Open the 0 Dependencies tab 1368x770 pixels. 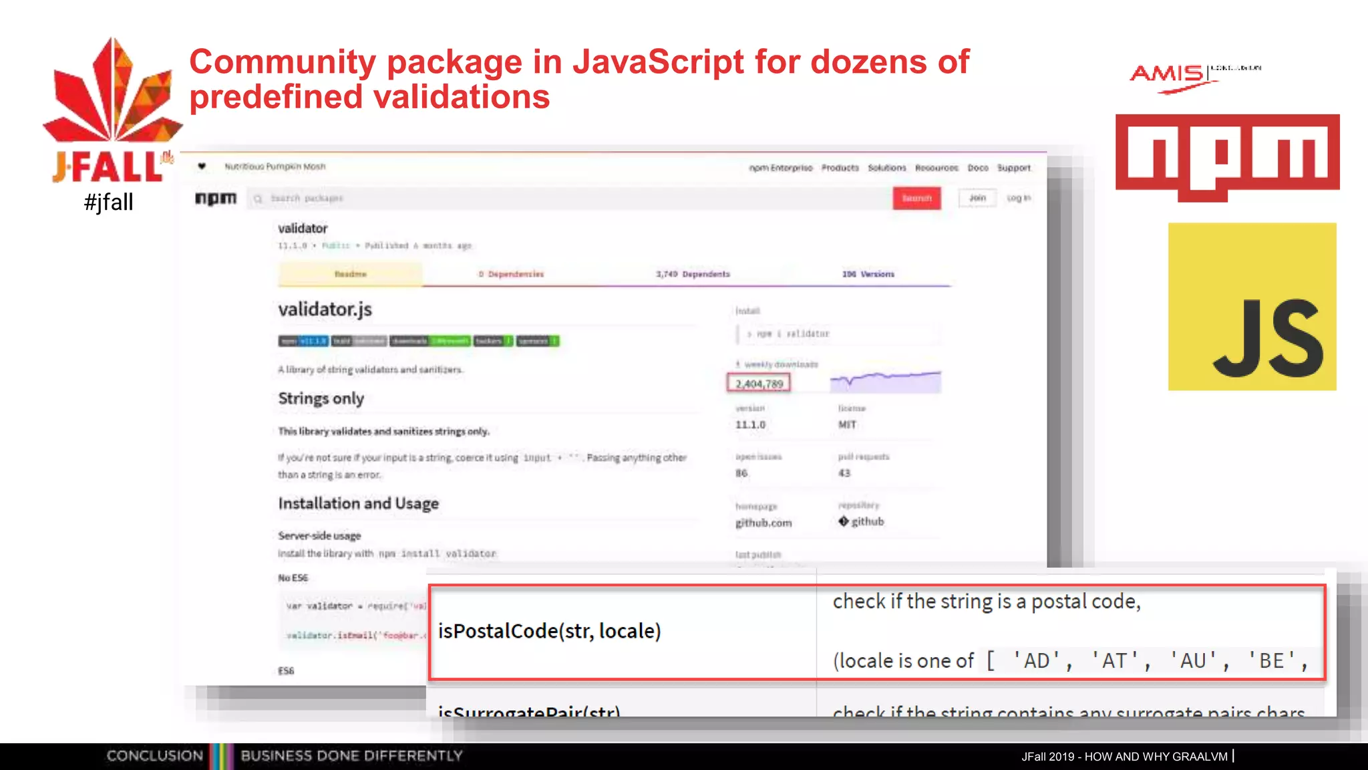(511, 274)
